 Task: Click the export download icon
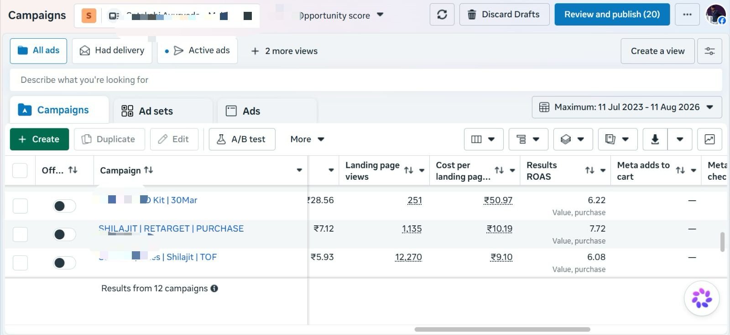click(655, 139)
